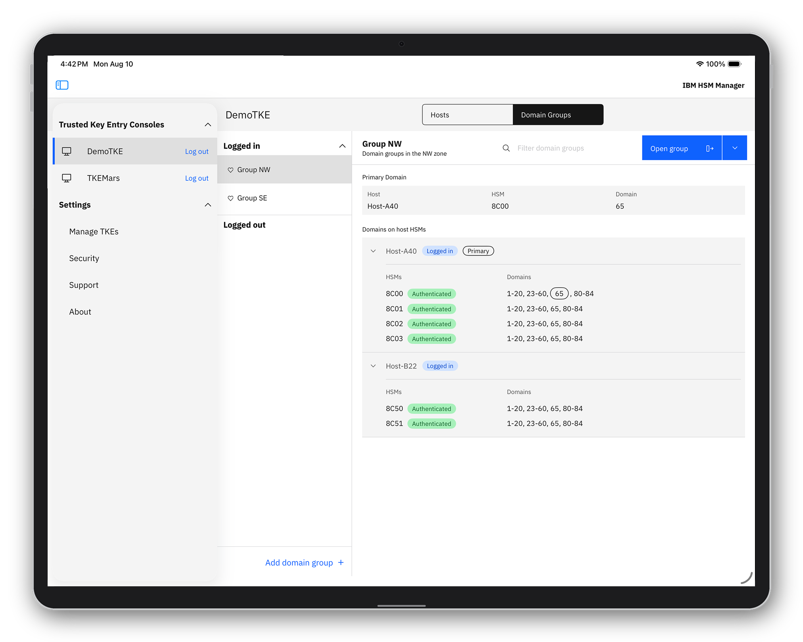The image size is (803, 642).
Task: Click the Logged out heading
Action: coord(245,225)
